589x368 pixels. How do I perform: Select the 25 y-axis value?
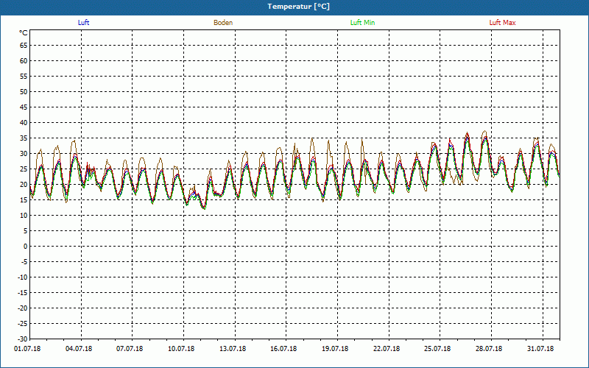click(24, 169)
